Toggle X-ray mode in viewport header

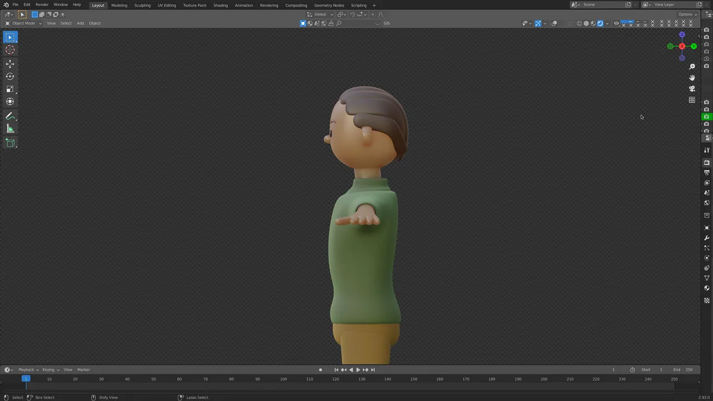(x=569, y=23)
